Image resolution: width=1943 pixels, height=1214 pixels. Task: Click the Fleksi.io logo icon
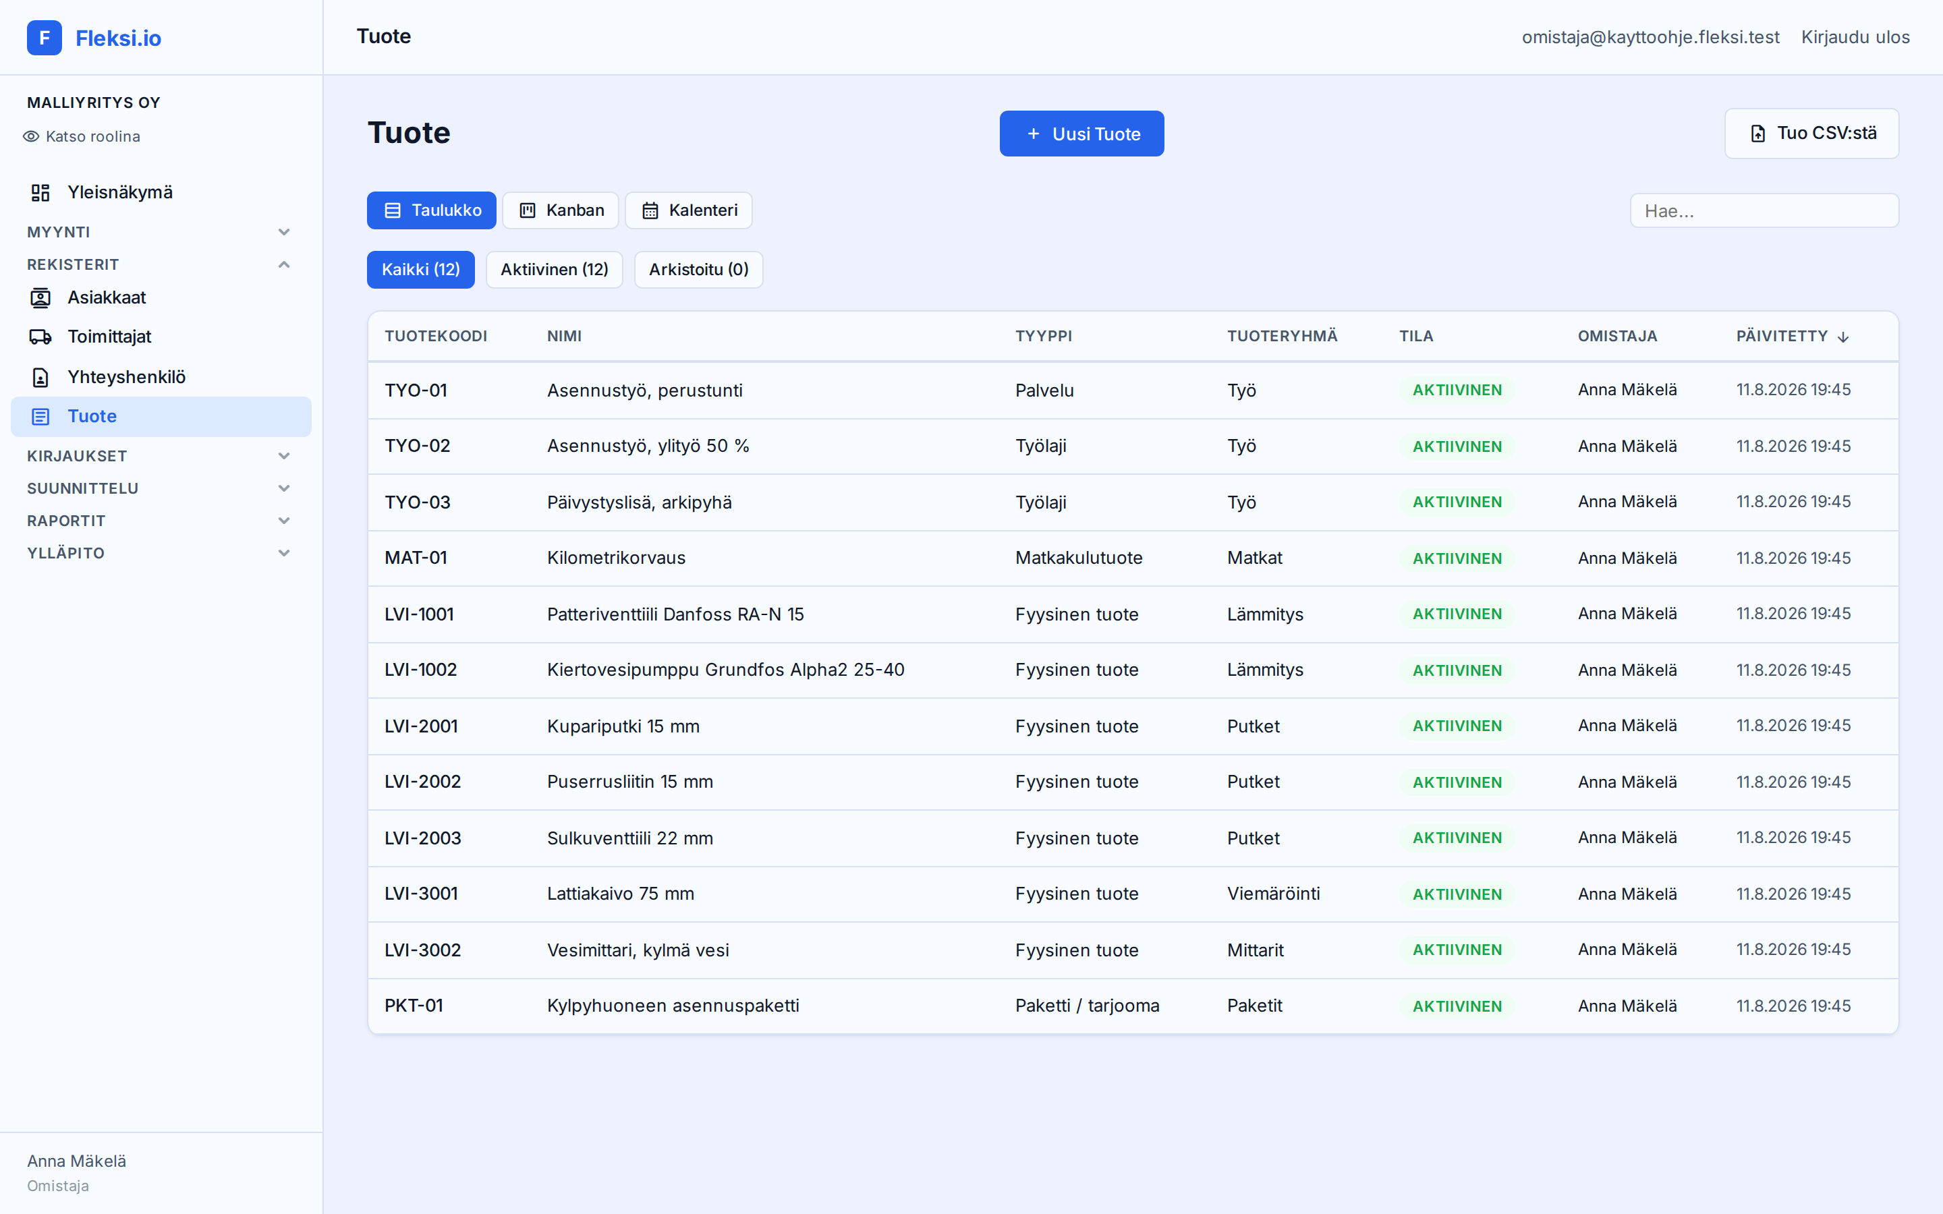click(44, 38)
